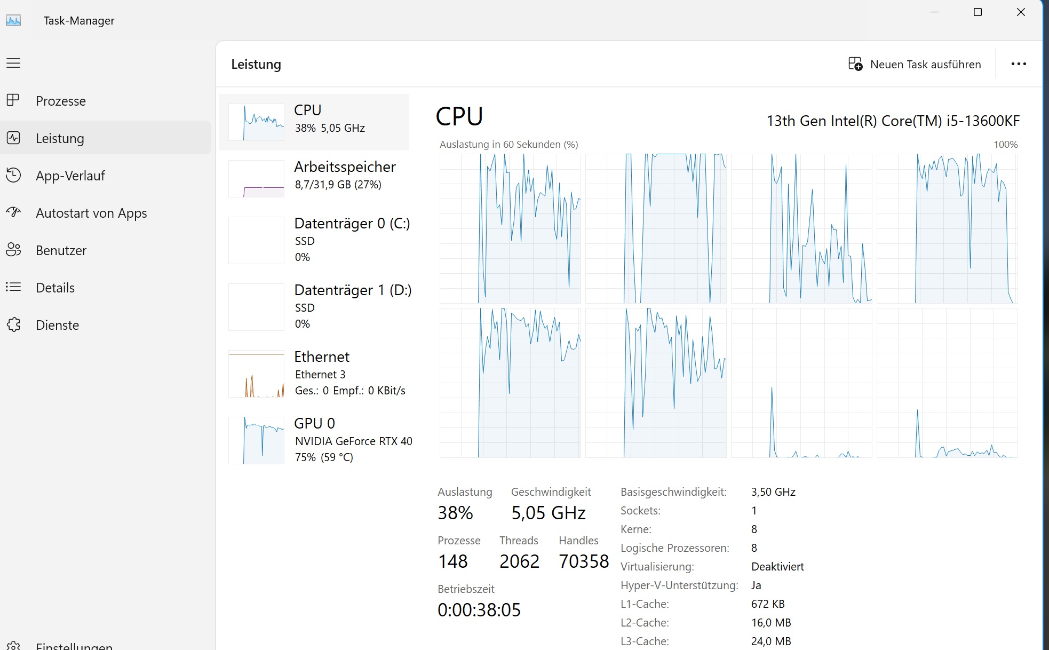Click the first logical processor graph

pyautogui.click(x=510, y=228)
